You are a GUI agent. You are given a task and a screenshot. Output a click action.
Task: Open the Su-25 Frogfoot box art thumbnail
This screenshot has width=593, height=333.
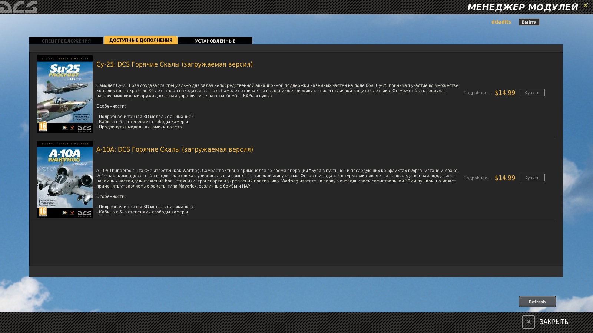coord(65,94)
